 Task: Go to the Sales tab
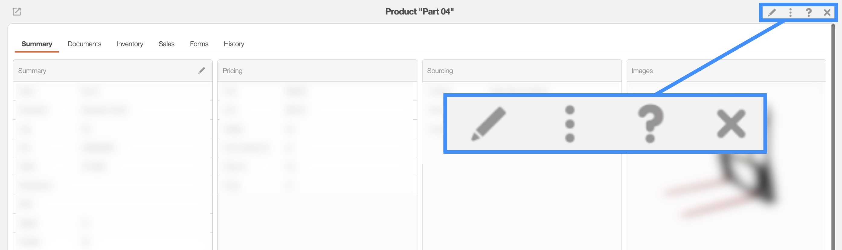point(166,44)
